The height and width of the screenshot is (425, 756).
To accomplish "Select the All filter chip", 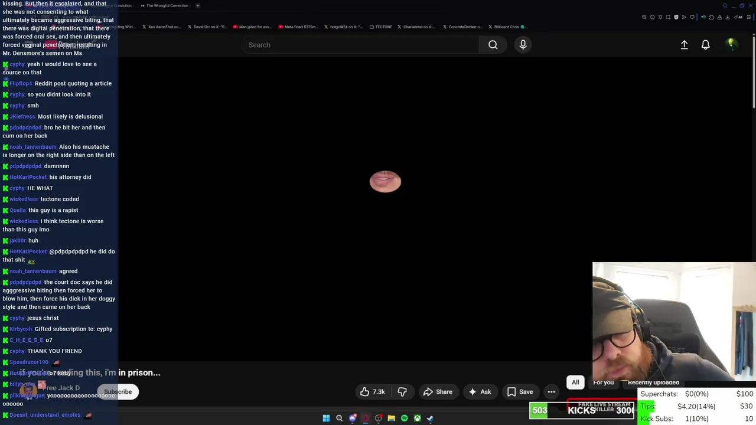I will [x=575, y=382].
